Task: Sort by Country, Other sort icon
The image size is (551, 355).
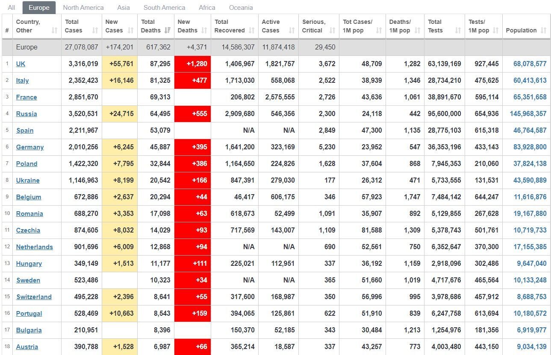Action: click(54, 30)
